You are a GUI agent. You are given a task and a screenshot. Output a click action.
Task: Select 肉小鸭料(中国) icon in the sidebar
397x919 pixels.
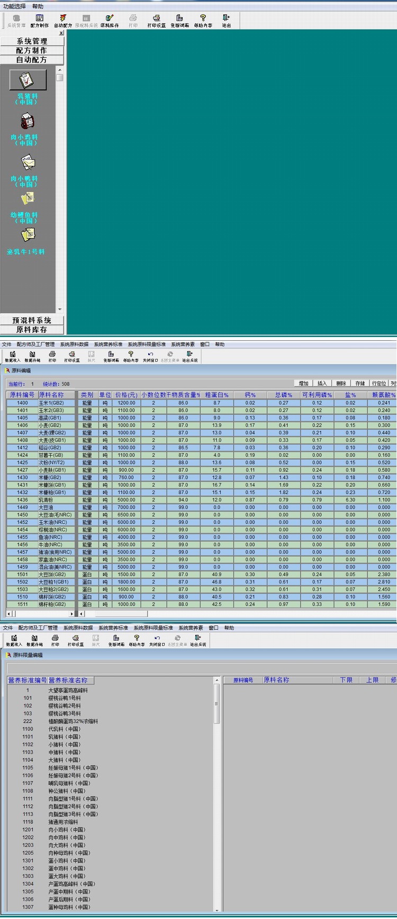pos(28,162)
